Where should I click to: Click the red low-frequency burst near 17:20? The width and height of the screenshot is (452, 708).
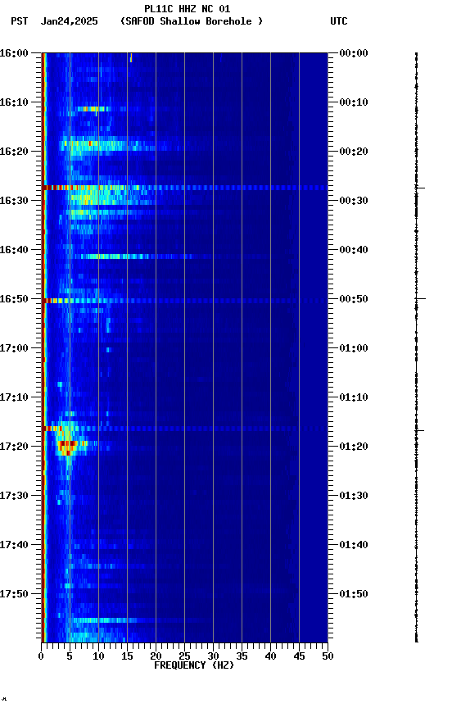click(67, 447)
